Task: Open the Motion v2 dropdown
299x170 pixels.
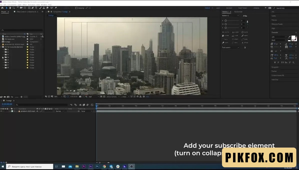Action: pyautogui.click(x=230, y=16)
